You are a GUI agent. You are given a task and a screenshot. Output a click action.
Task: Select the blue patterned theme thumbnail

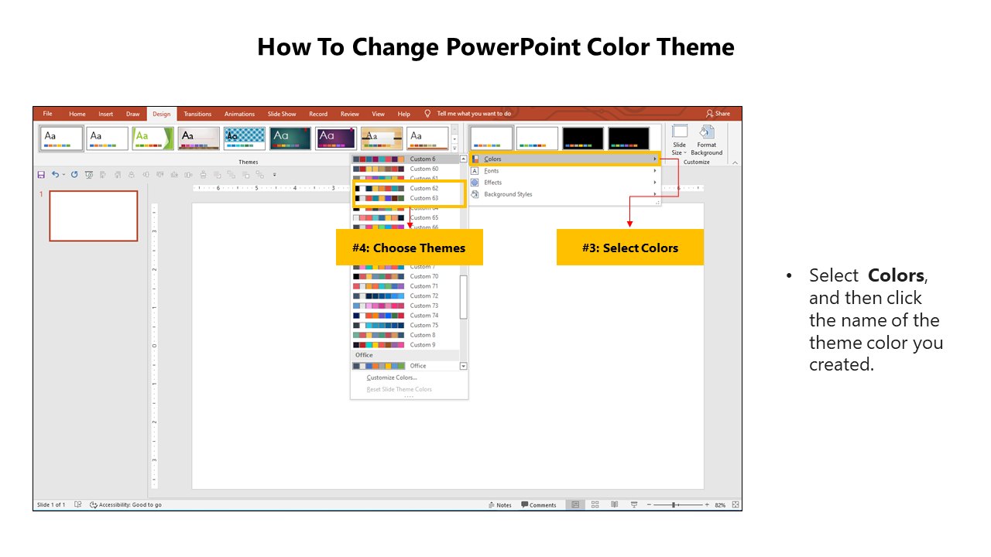(x=245, y=138)
